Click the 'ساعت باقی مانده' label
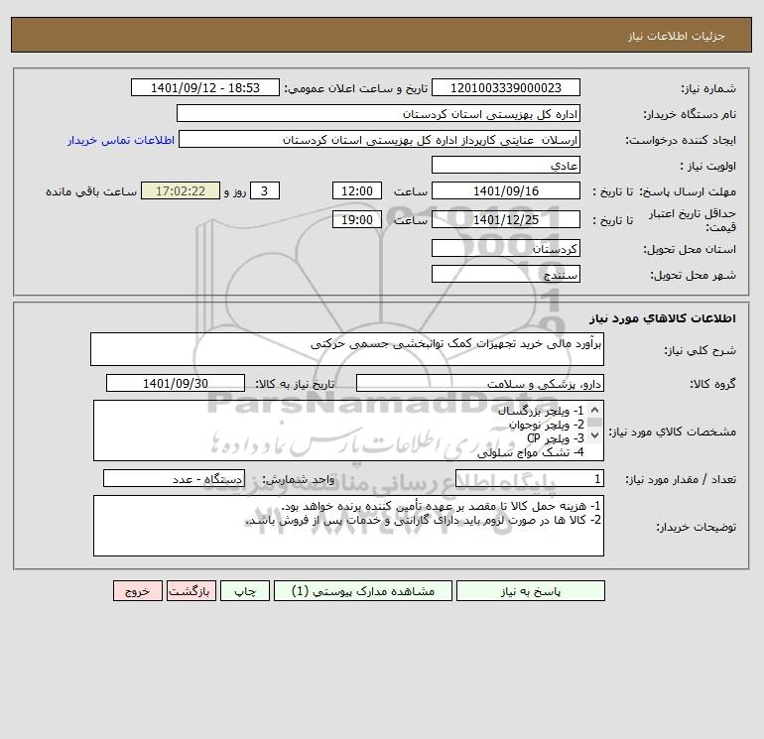 point(91,191)
